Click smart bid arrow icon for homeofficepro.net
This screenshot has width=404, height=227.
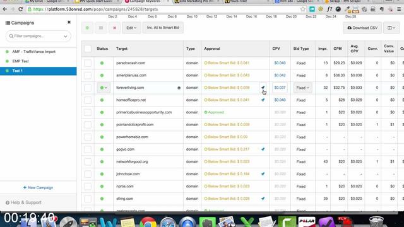[263, 100]
